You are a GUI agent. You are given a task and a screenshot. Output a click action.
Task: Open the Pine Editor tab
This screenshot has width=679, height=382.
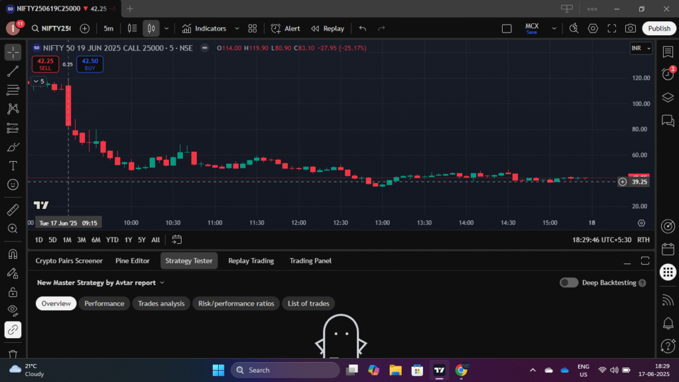click(x=133, y=261)
